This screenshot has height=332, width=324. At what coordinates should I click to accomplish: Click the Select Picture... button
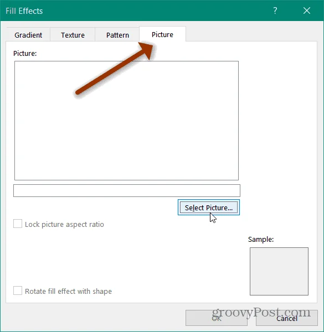click(x=209, y=207)
